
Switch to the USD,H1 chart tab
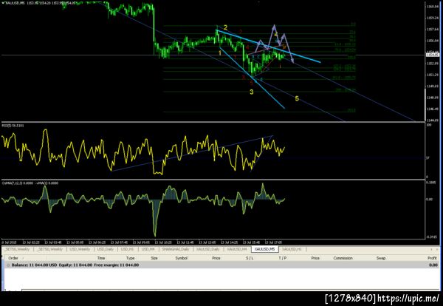pyautogui.click(x=127, y=249)
